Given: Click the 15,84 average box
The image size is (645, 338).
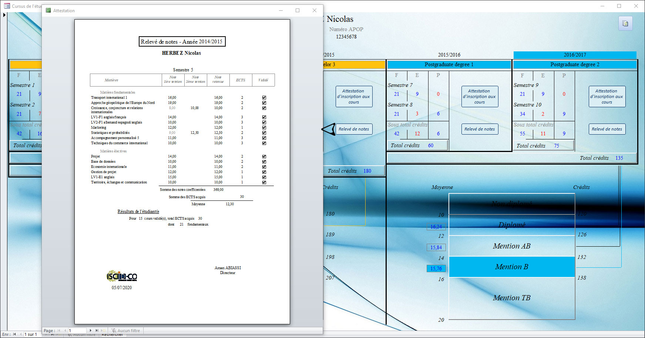Looking at the screenshot, I should point(436,247).
